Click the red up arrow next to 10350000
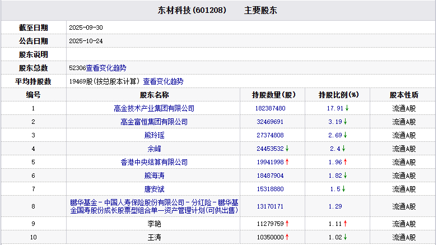The height and width of the screenshot is (245, 438). tap(288, 237)
